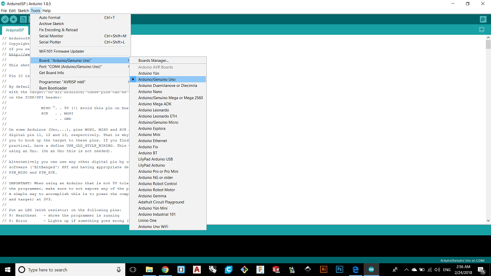The image size is (491, 276).
Task: Open SolidWorks from taskbar
Action: tap(276, 270)
